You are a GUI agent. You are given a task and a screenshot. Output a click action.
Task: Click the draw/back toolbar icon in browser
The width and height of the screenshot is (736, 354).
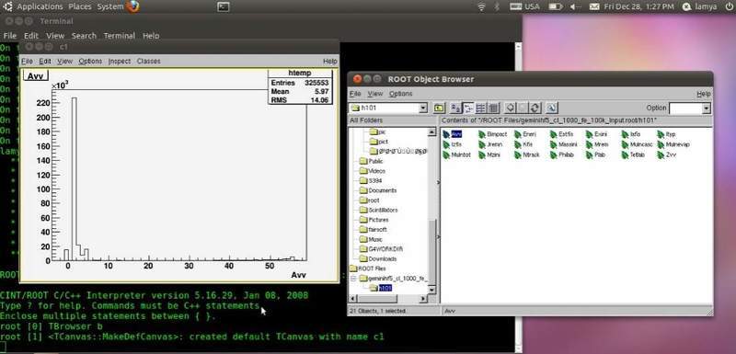tap(511, 108)
